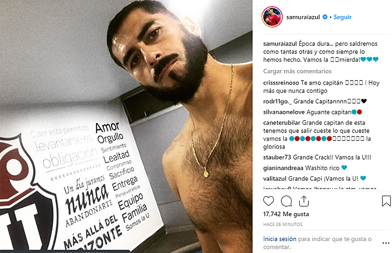
Task: Open caneterubilar's profile link
Action: pyautogui.click(x=282, y=123)
